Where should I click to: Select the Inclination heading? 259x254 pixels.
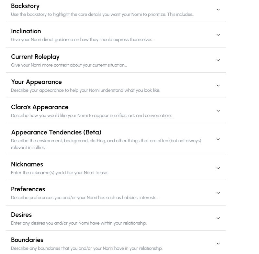point(26,31)
